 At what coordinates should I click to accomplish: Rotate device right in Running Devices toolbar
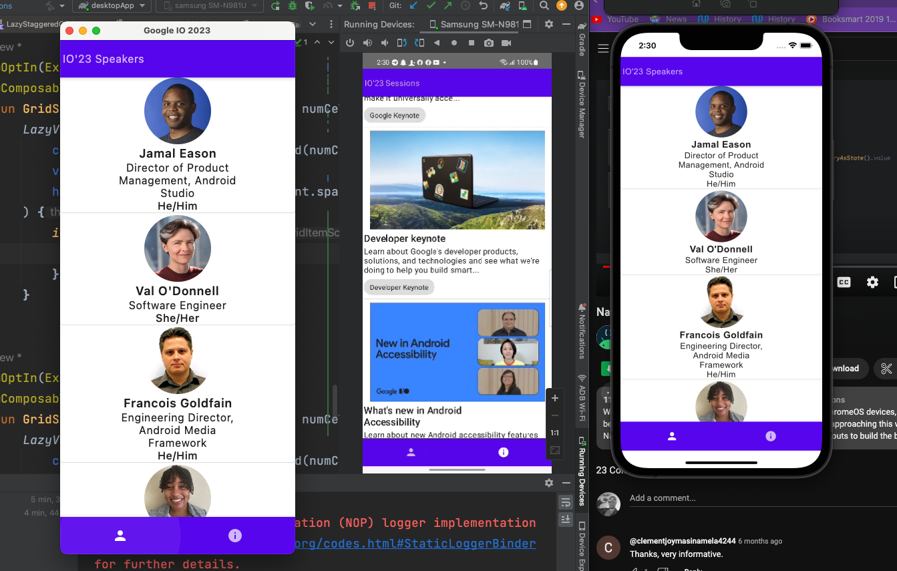point(419,43)
